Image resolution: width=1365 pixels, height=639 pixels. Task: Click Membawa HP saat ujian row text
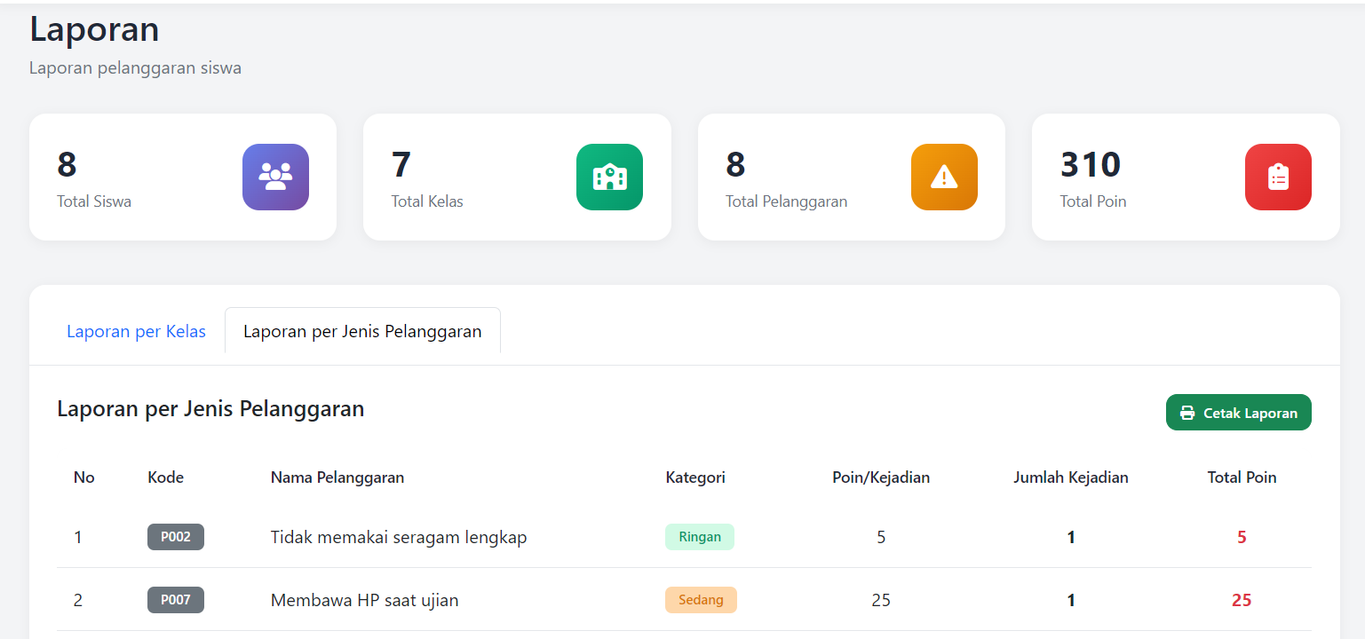tap(364, 600)
